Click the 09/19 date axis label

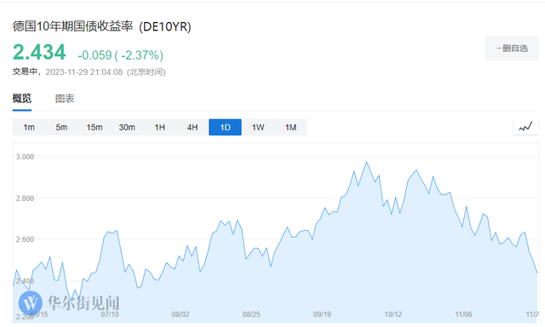322,314
